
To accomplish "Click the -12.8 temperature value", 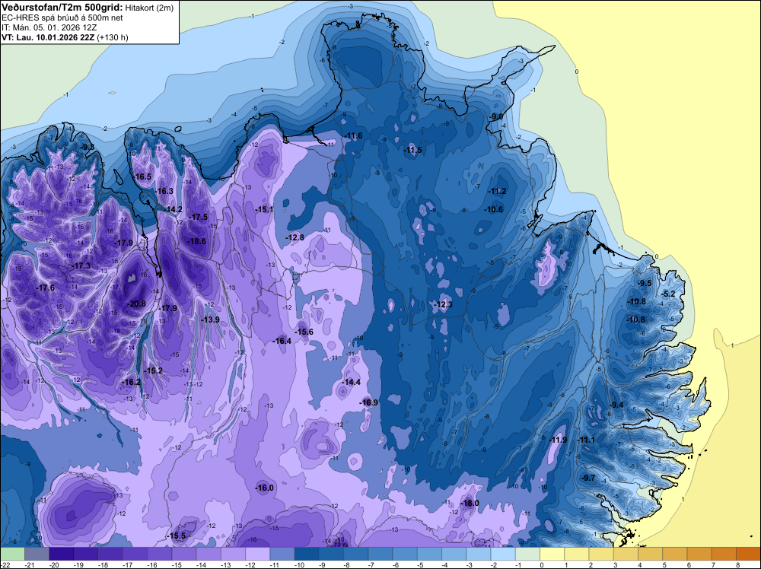I will [295, 237].
